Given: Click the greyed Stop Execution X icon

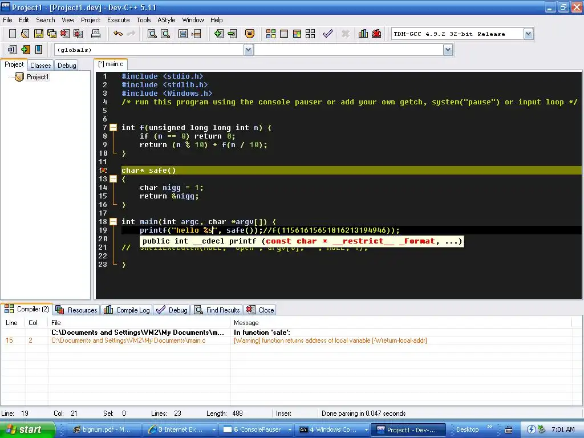Looking at the screenshot, I should pyautogui.click(x=346, y=34).
